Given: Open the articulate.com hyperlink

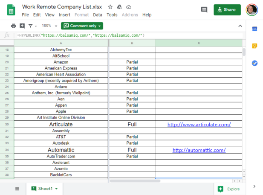Looking at the screenshot, I should pos(199,125).
